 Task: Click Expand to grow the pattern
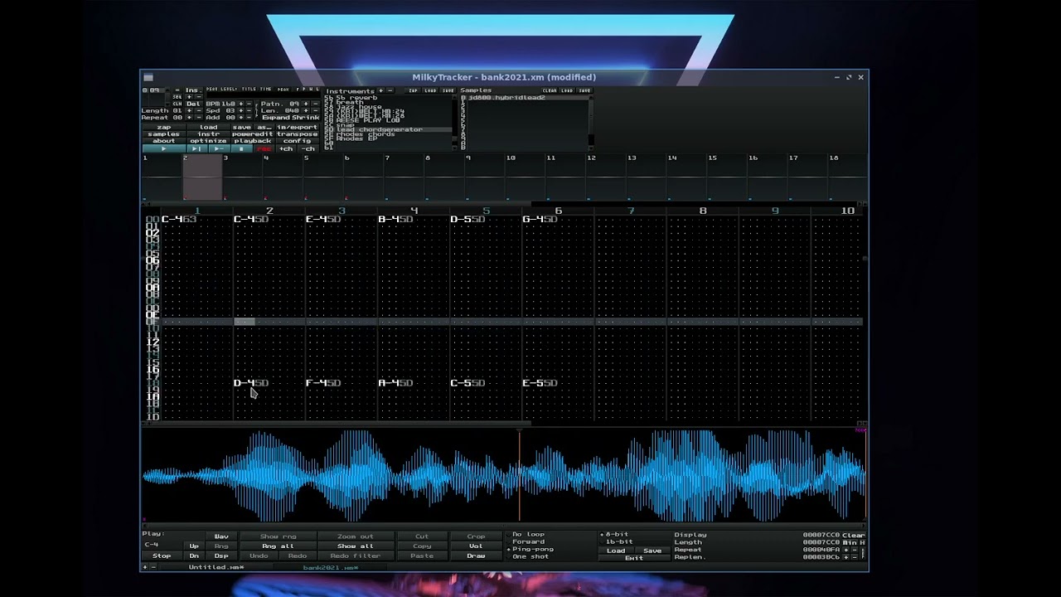pos(276,117)
